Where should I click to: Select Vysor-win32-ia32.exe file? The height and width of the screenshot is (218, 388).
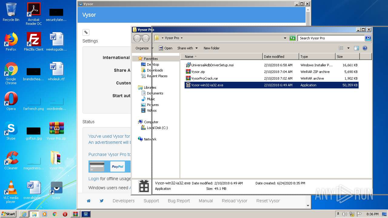point(272,85)
